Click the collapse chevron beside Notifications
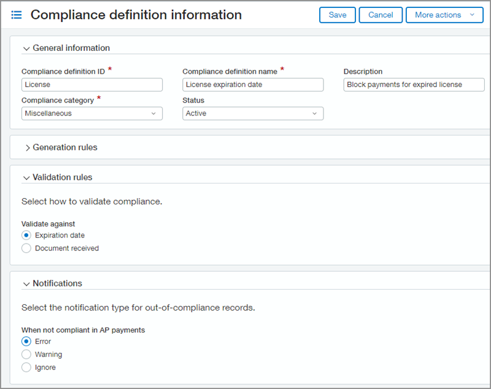 point(26,283)
